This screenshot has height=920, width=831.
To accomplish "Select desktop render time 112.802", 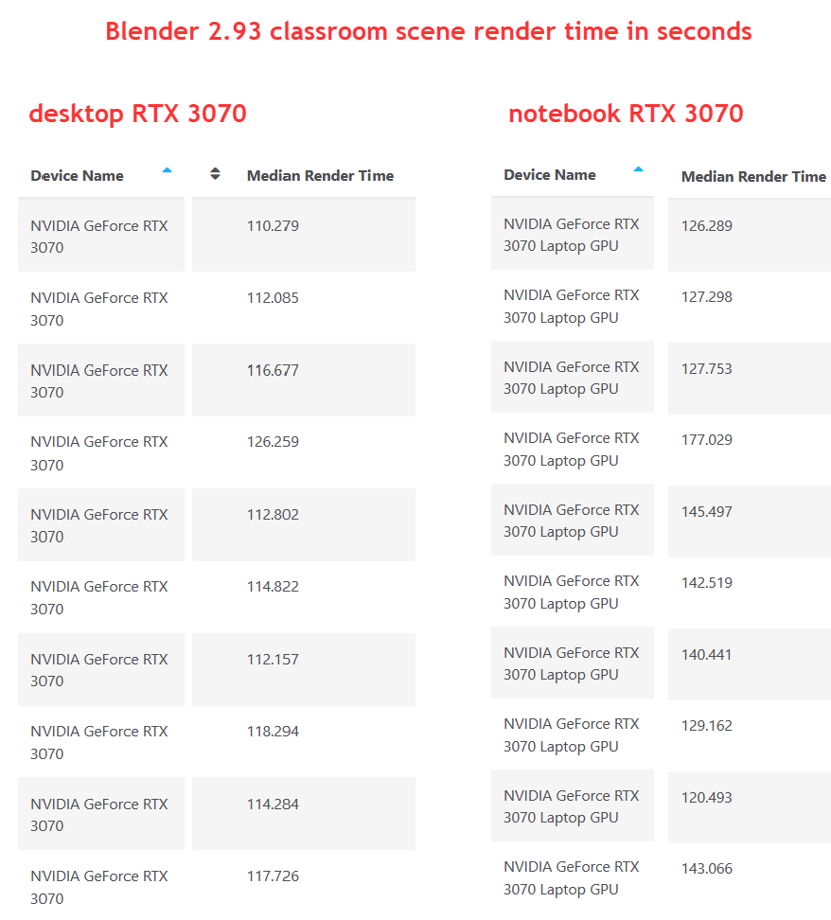I will (x=273, y=515).
